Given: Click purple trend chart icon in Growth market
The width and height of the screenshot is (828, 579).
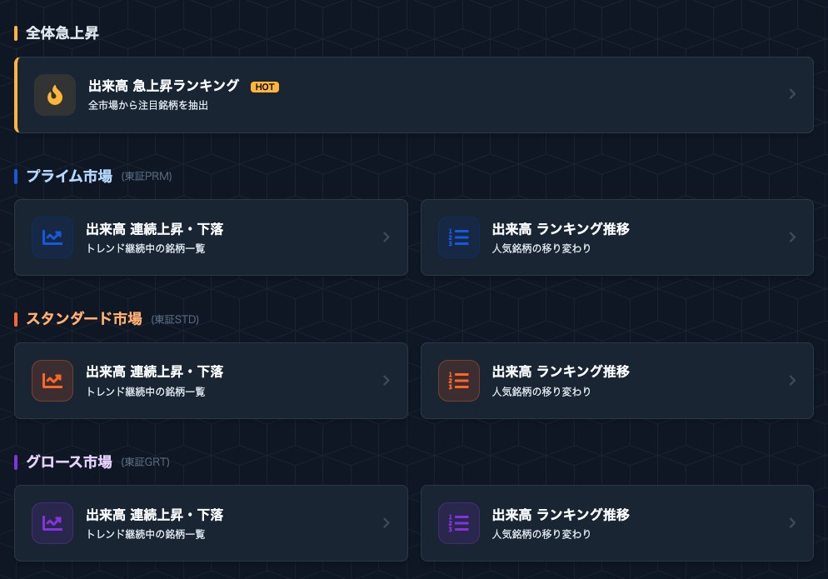Looking at the screenshot, I should [52, 523].
